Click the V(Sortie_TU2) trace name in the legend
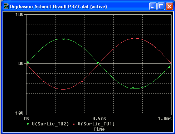175x134 pixels. [x=50, y=124]
